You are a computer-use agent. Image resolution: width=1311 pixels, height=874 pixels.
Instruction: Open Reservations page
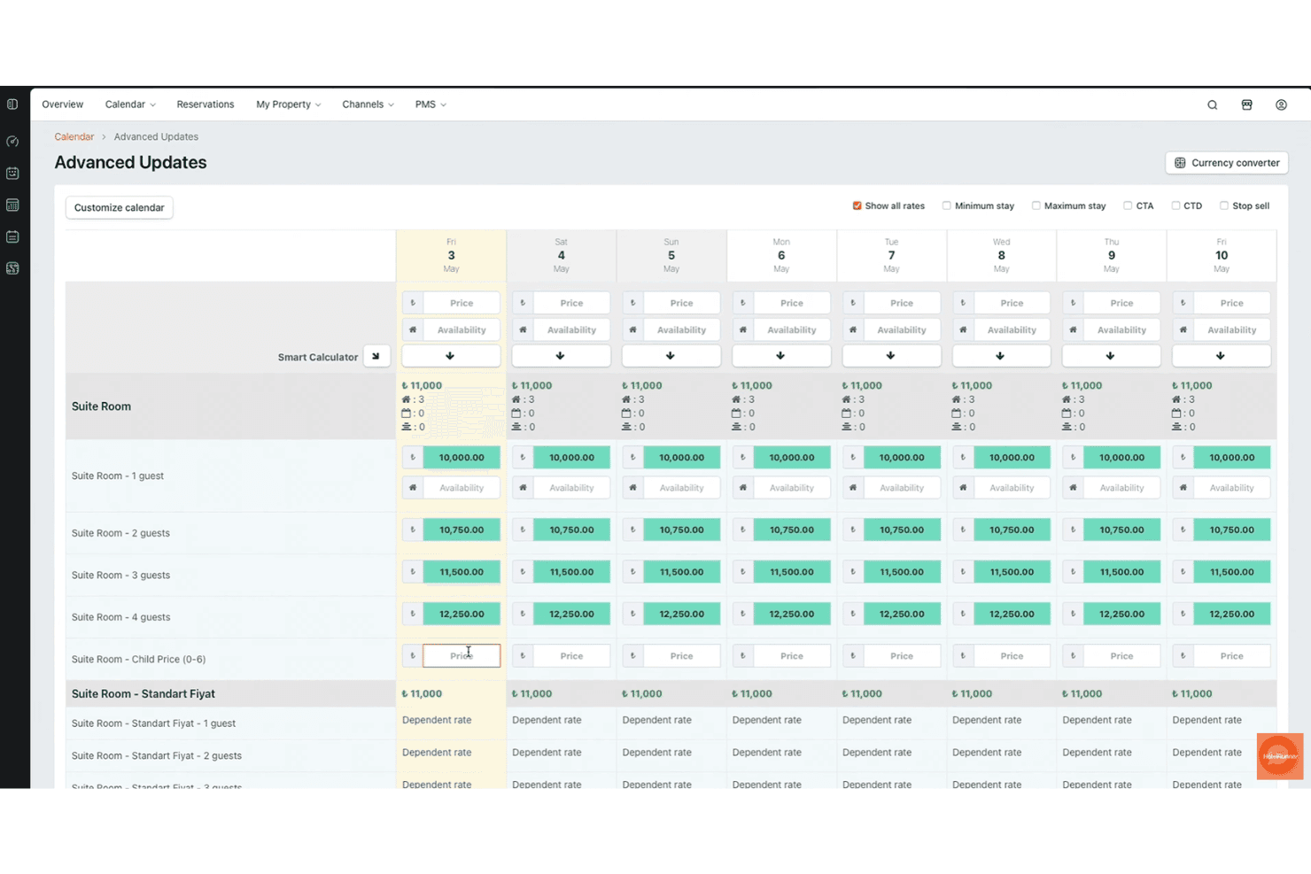point(206,104)
